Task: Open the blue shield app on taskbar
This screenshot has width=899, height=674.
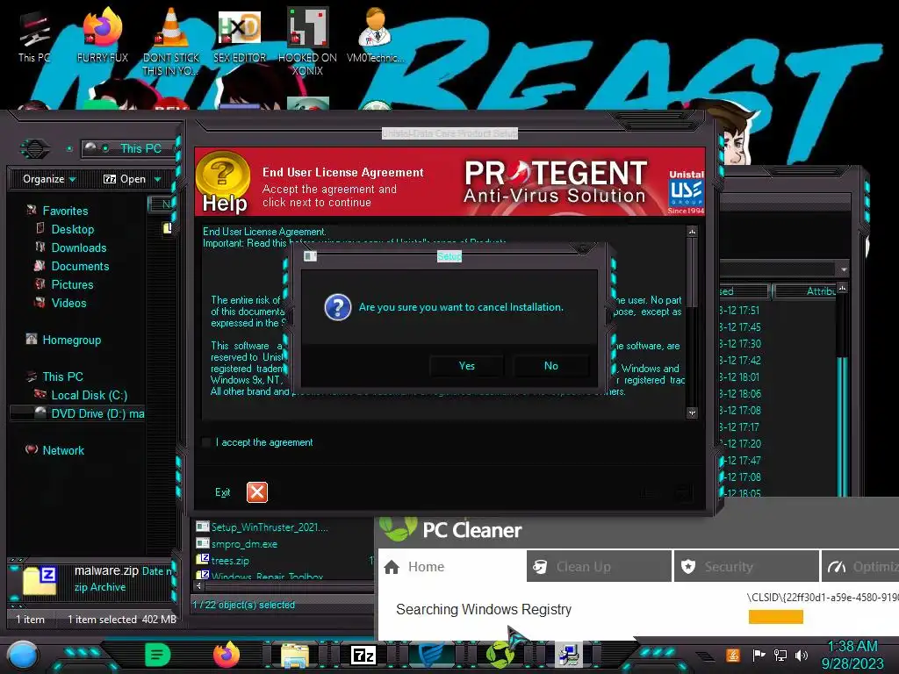Action: 431,655
